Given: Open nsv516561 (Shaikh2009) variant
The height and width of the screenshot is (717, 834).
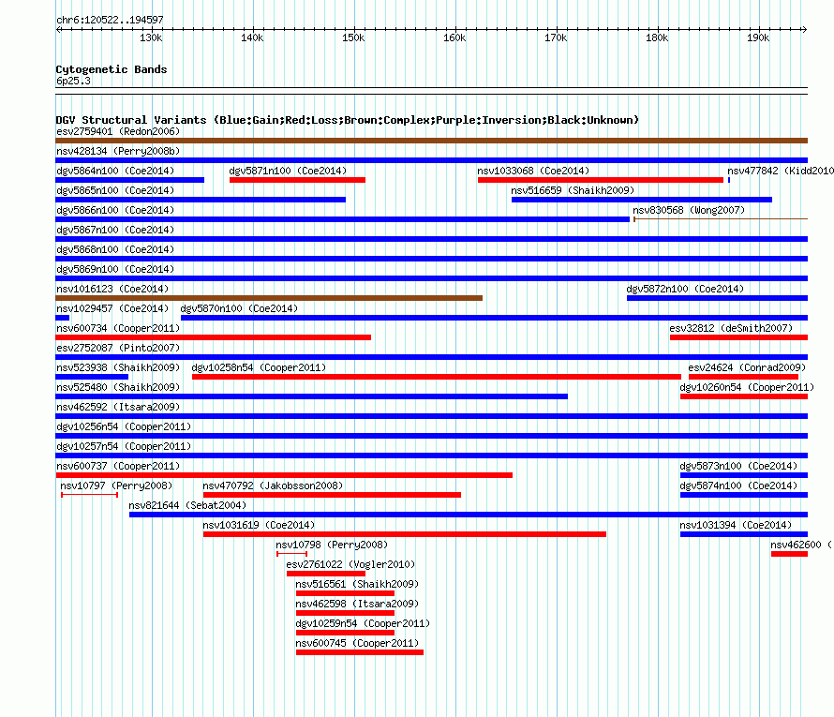Looking at the screenshot, I should (x=357, y=584).
